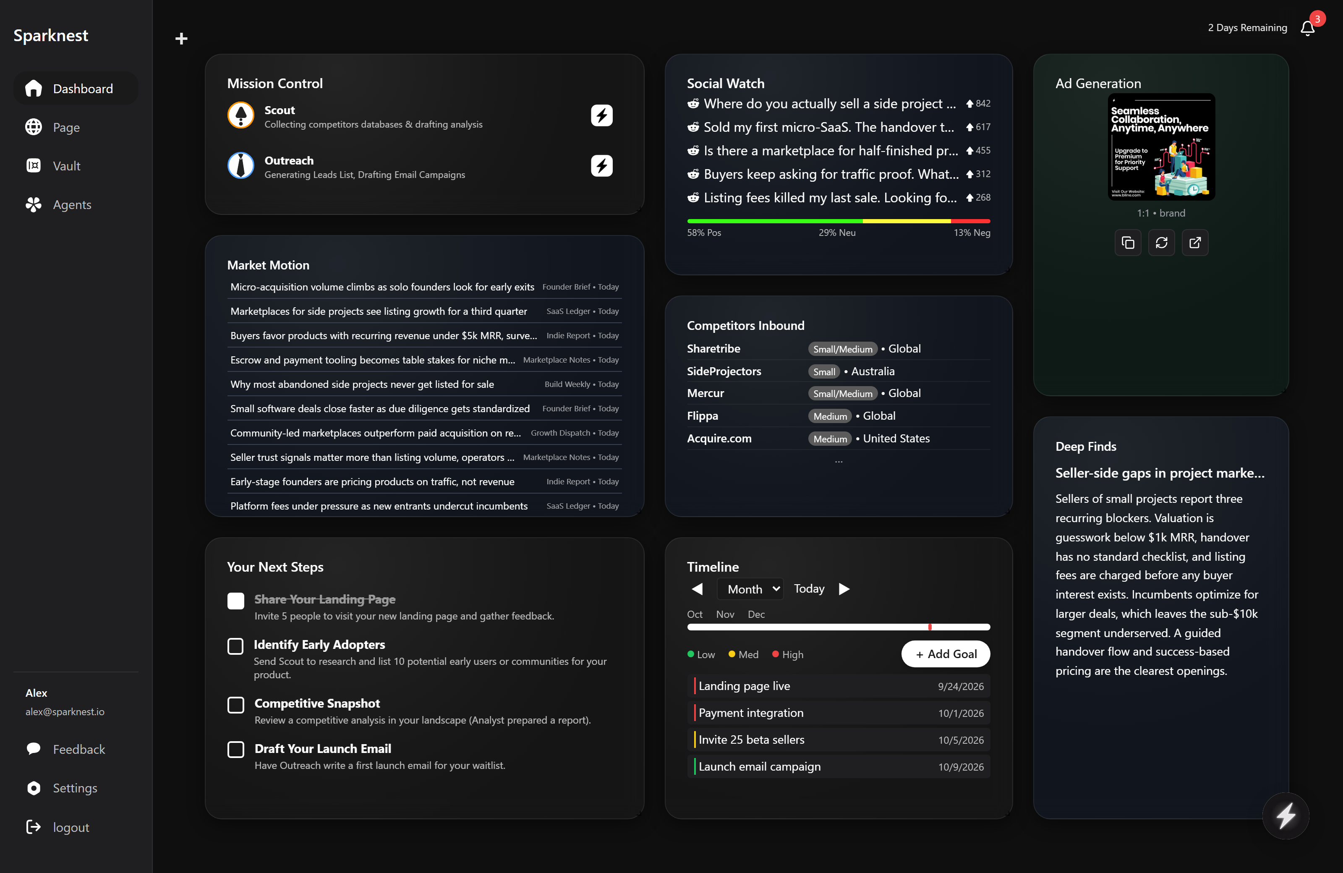
Task: Click the Outreach agent avatar icon
Action: tap(241, 165)
